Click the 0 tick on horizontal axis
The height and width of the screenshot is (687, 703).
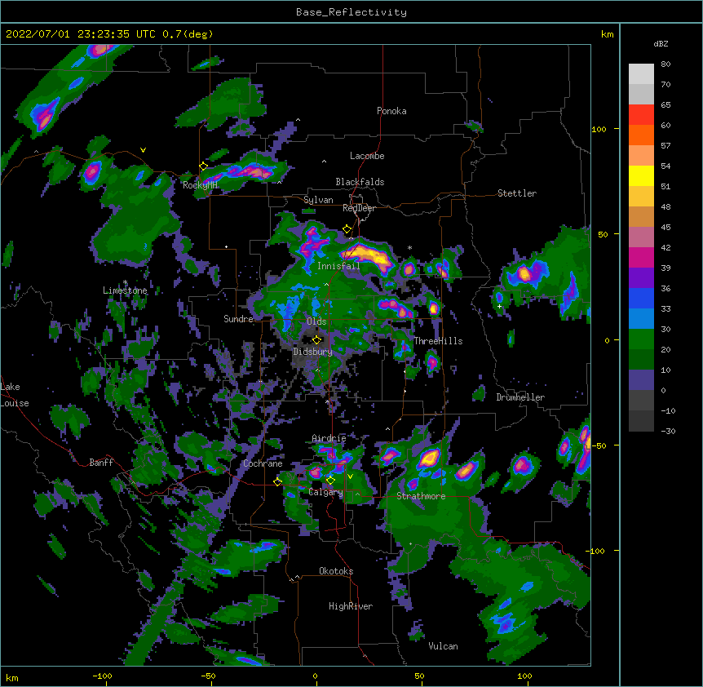point(315,676)
